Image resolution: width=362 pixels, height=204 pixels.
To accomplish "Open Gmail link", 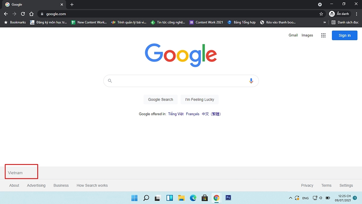I will [293, 35].
